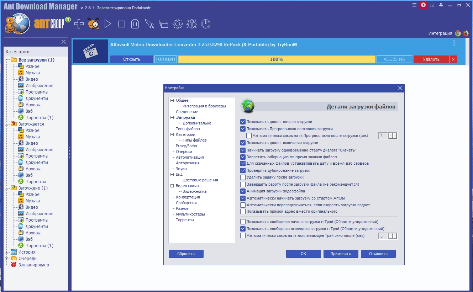Open Цветовые решения settings section
Screen dimensions: 473x292
tap(200, 180)
